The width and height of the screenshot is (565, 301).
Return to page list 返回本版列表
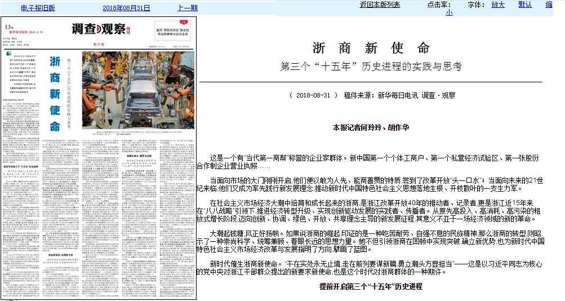(x=380, y=5)
